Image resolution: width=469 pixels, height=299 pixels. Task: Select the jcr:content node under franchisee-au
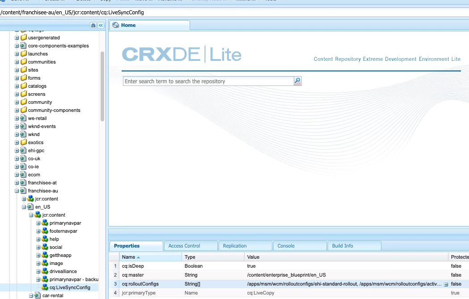pyautogui.click(x=46, y=199)
